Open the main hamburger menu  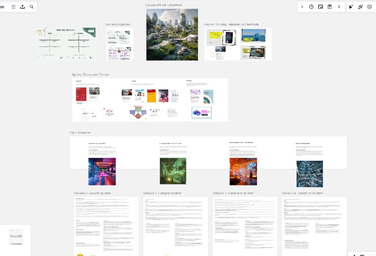(14, 7)
